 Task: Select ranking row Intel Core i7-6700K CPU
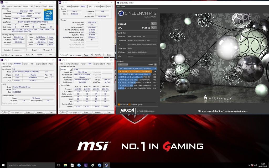pyautogui.click(x=137, y=71)
